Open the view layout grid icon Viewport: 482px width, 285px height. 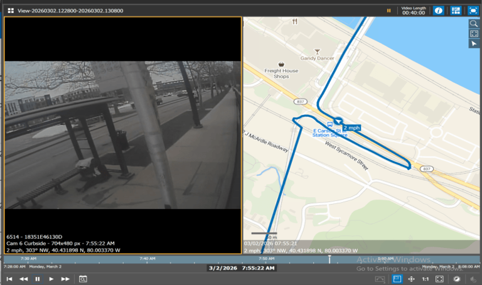click(x=11, y=11)
